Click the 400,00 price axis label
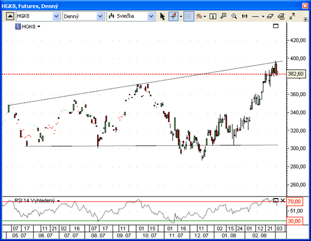 pyautogui.click(x=298, y=58)
